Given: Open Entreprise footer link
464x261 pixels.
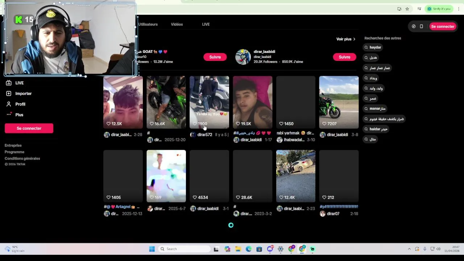Looking at the screenshot, I should pyautogui.click(x=13, y=145).
